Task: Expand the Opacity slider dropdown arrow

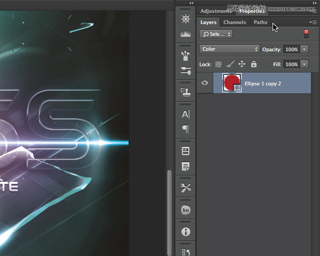Action: pos(304,49)
